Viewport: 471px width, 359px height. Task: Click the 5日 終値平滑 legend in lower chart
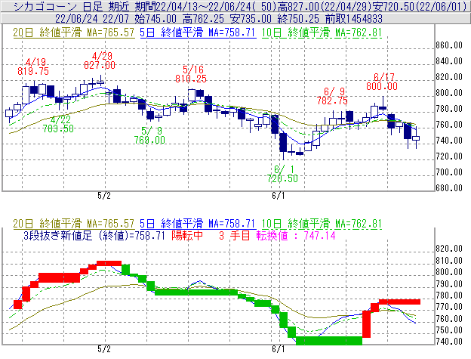coord(198,224)
